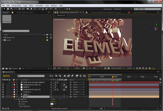Select the Hand tool in toolbar
This screenshot has width=163, height=111.
8,9
